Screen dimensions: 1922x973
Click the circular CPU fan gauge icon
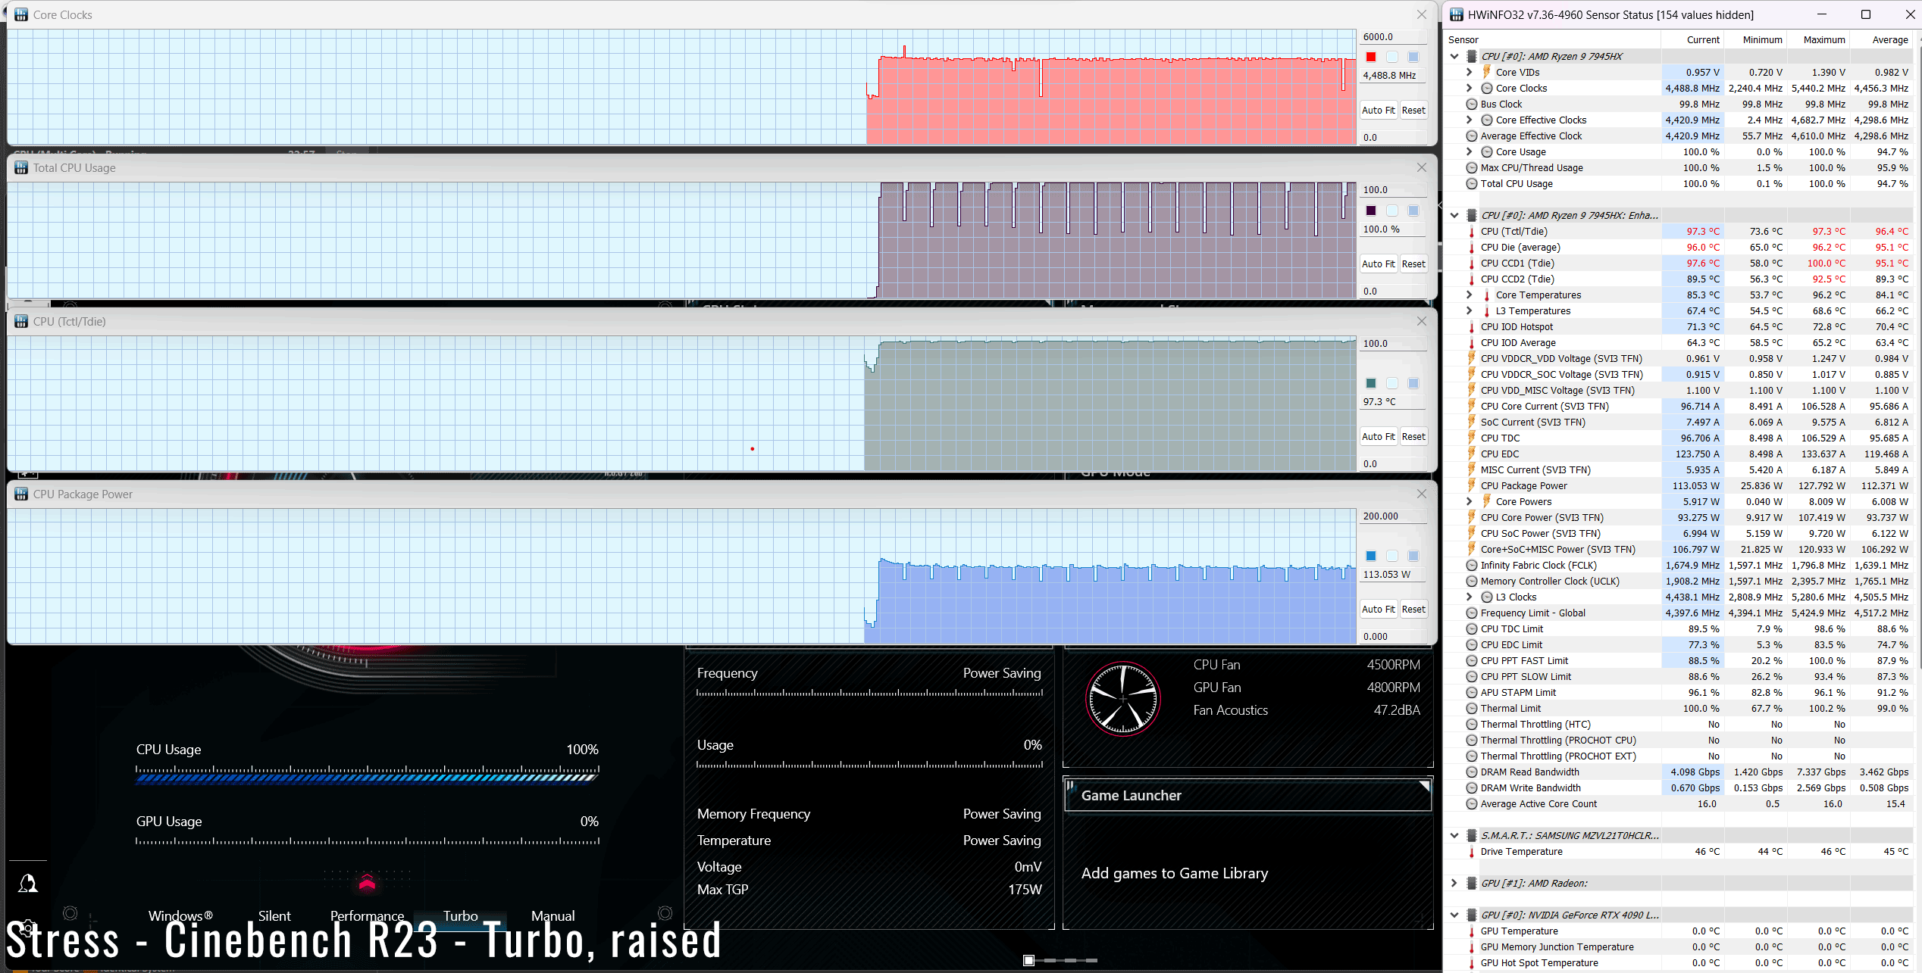[x=1122, y=699]
